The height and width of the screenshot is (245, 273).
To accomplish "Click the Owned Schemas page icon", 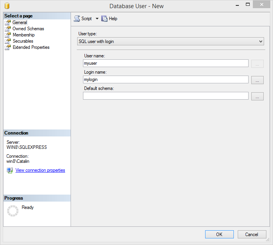I will click(8, 29).
